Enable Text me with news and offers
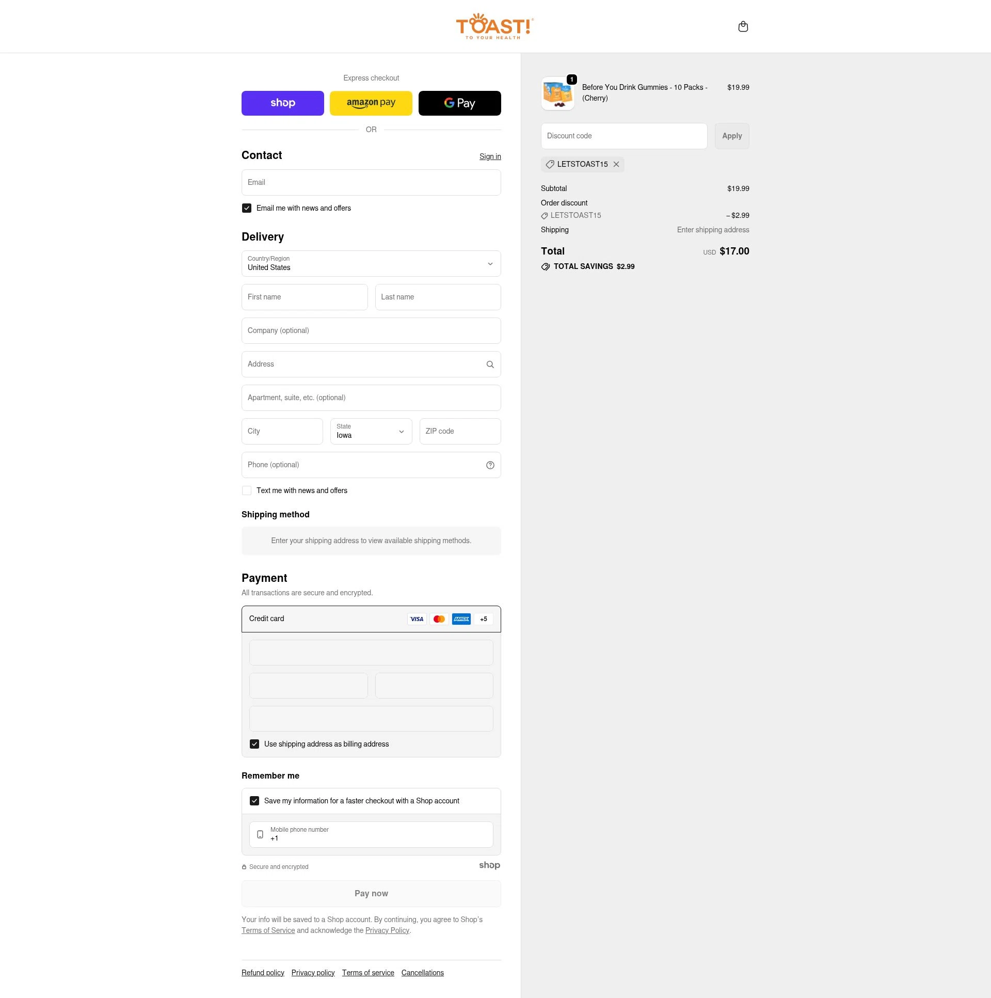This screenshot has height=998, width=991. (x=247, y=490)
